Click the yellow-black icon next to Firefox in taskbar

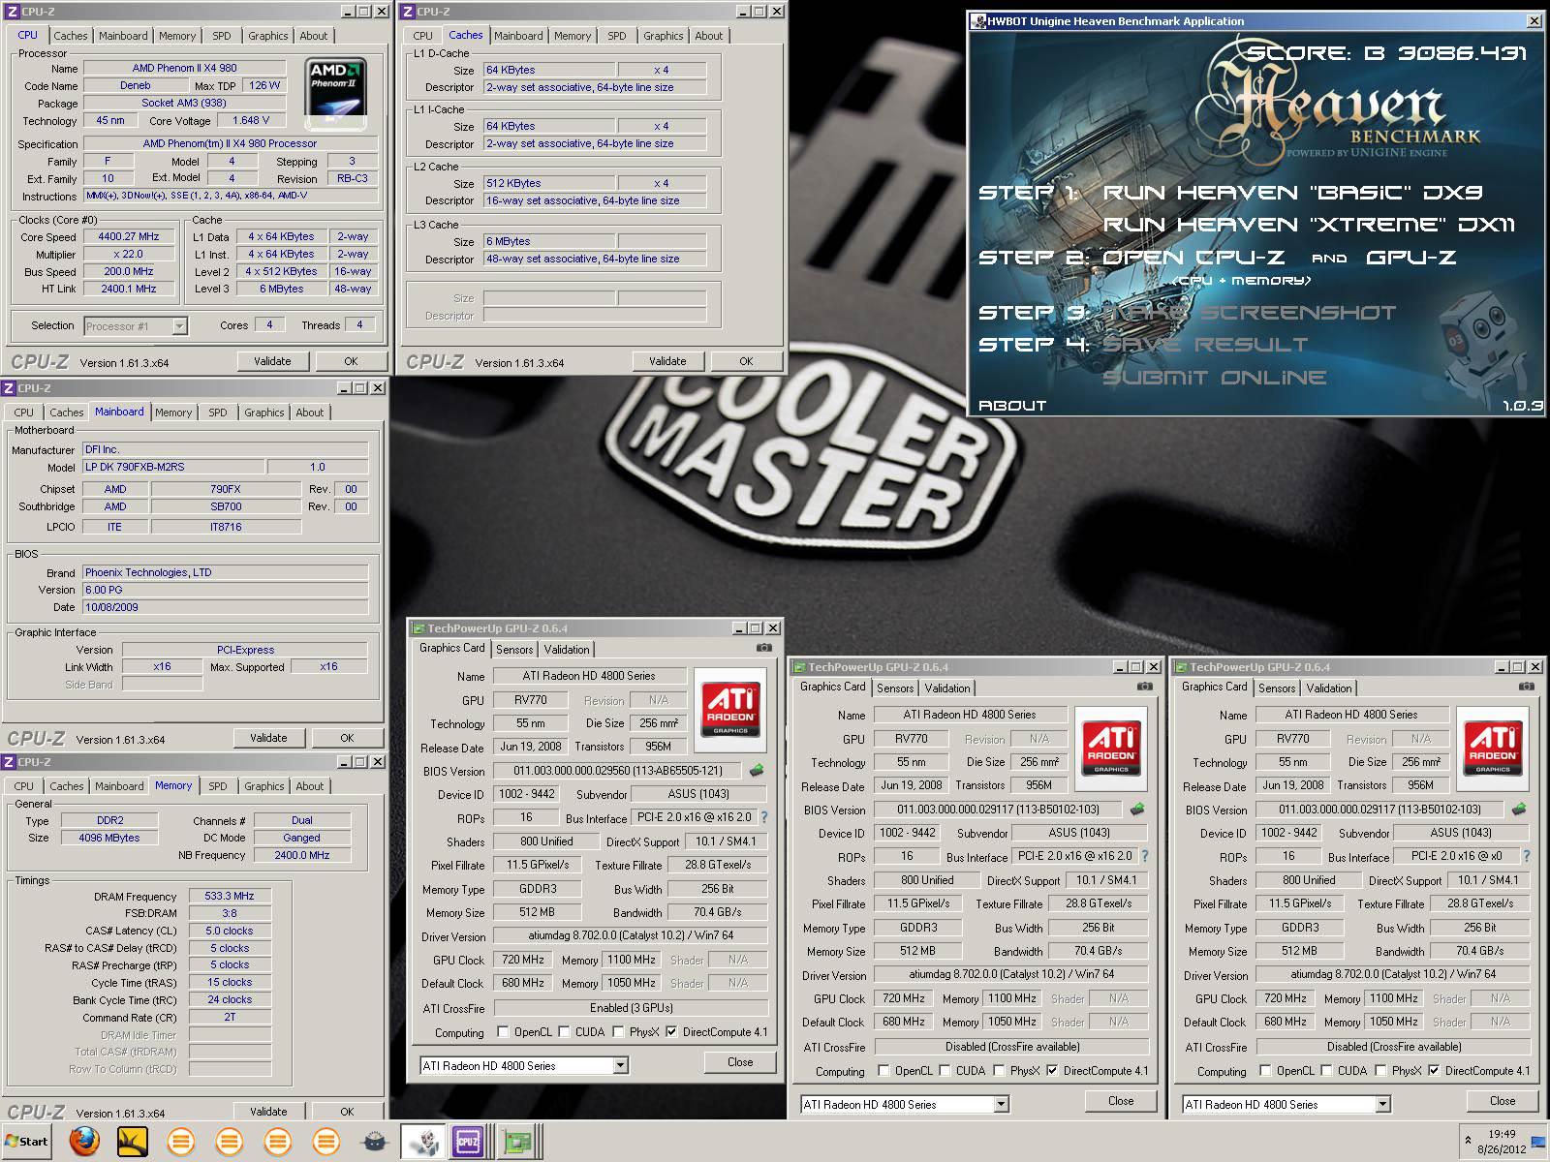[x=133, y=1142]
